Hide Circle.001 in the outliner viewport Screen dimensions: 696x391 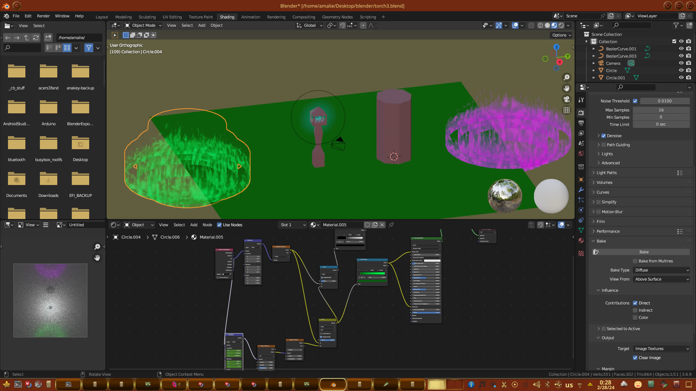tap(681, 77)
